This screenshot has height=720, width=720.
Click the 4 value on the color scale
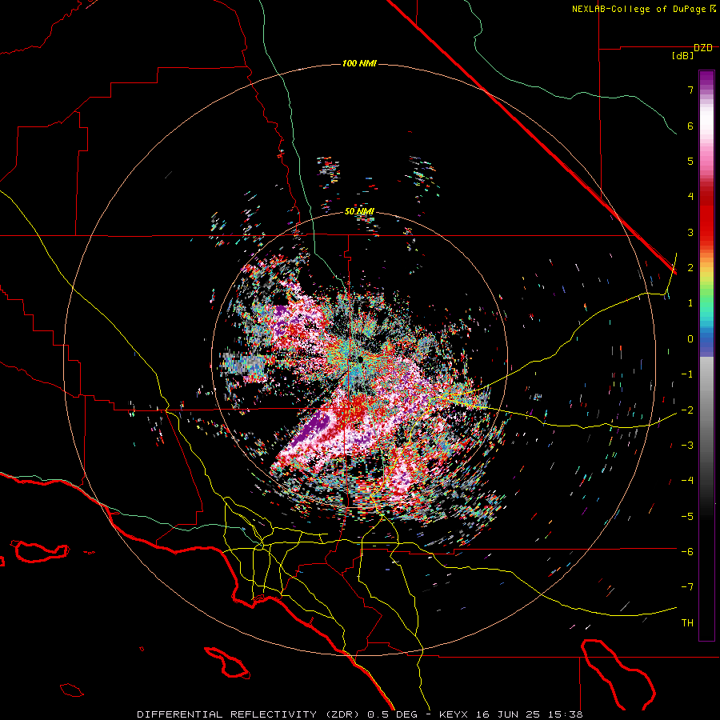click(690, 197)
